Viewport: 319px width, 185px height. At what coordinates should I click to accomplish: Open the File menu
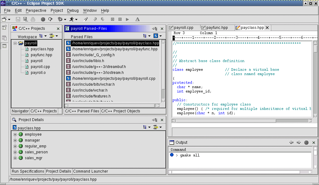(7, 11)
